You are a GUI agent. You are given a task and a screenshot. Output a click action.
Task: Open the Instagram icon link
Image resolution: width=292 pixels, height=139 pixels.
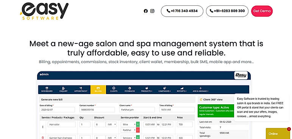(152, 11)
